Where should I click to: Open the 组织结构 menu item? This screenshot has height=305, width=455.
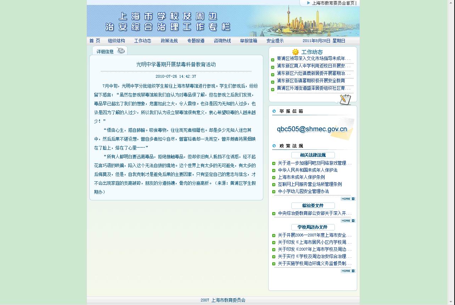tap(116, 41)
